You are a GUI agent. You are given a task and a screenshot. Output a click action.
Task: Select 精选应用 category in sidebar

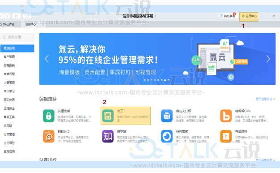[x=17, y=48]
